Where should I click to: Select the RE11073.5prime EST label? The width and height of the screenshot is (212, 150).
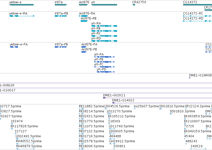coord(91,126)
